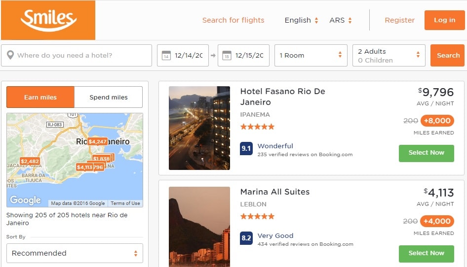Click the $1,838 map price marker

click(102, 158)
